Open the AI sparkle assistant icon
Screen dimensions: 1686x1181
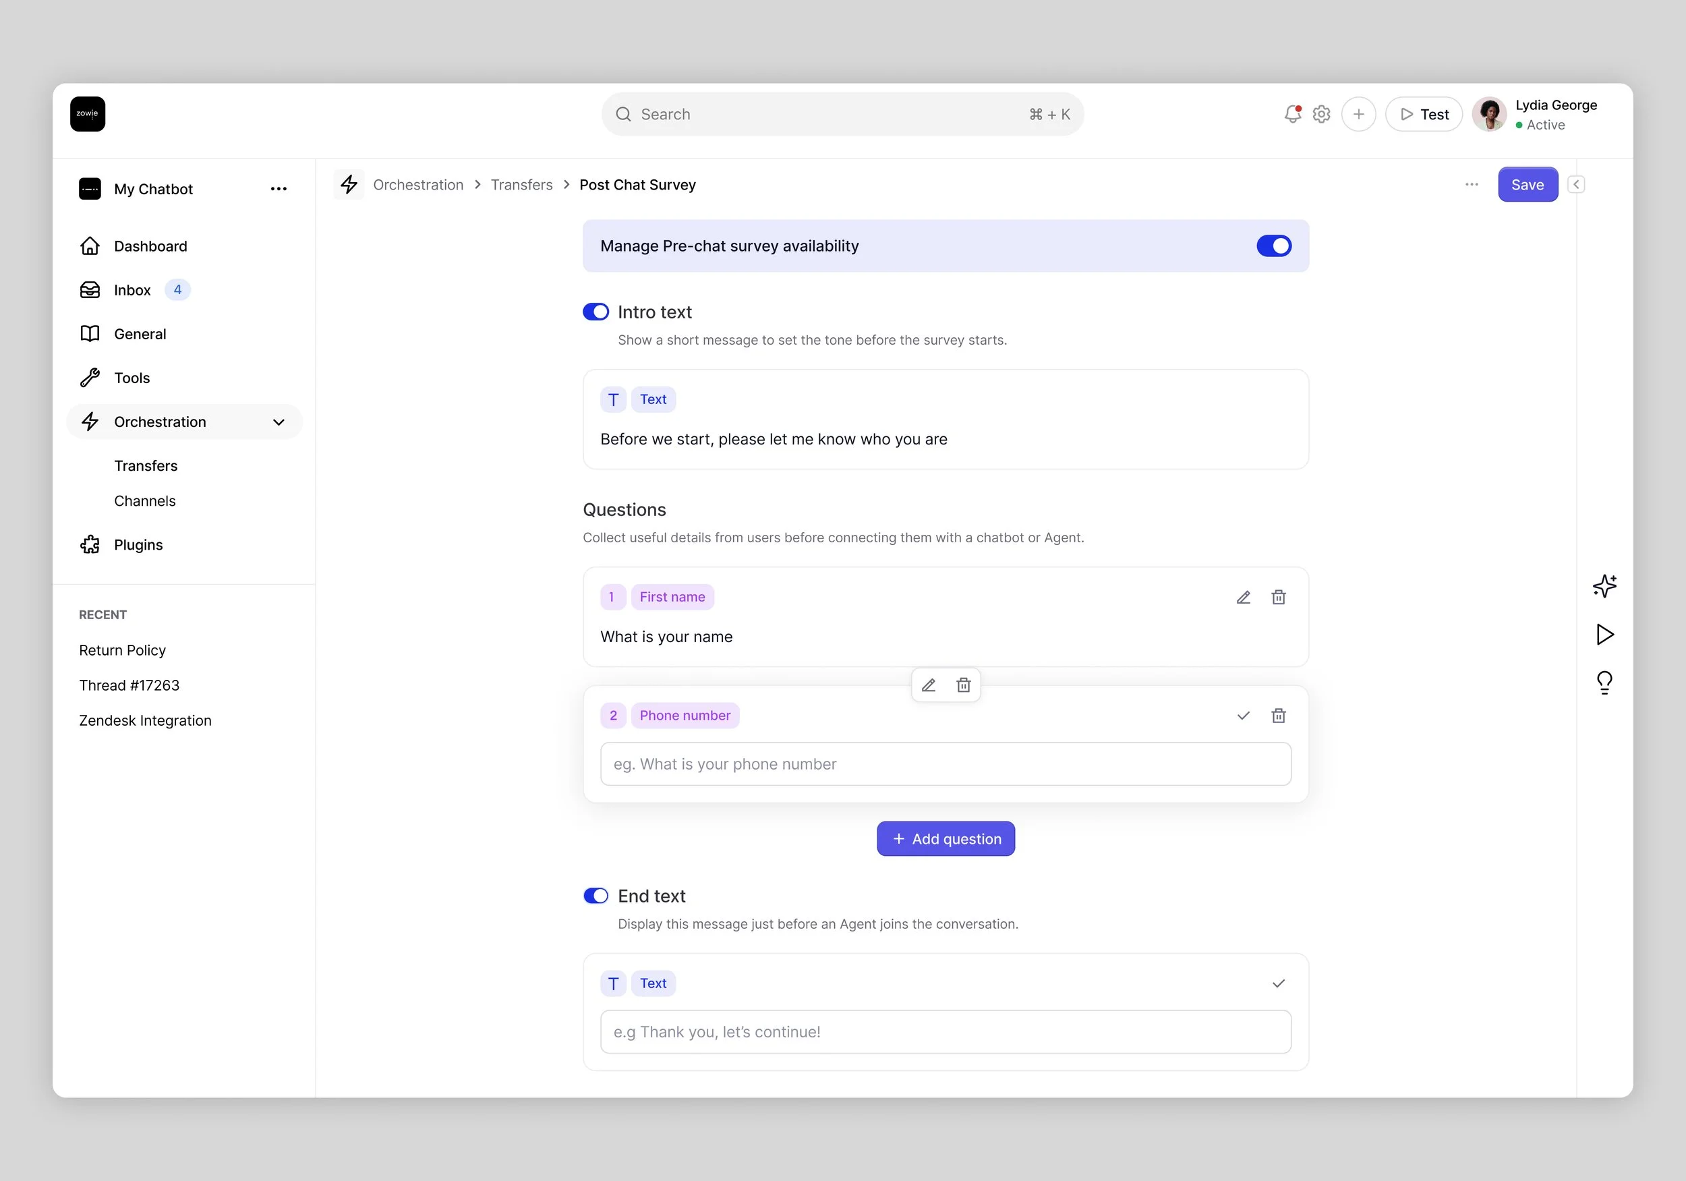tap(1604, 585)
